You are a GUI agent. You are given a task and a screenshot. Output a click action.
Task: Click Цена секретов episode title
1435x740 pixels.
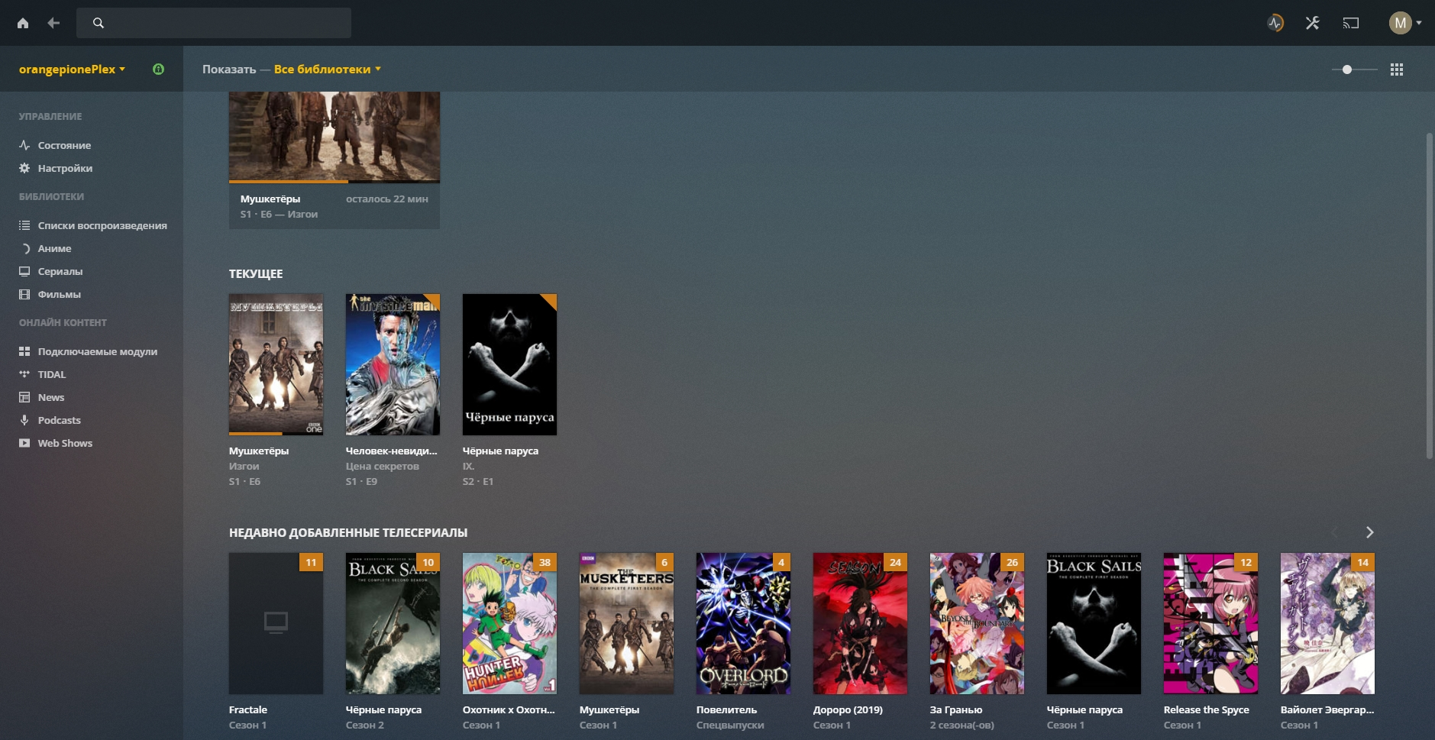coord(382,466)
